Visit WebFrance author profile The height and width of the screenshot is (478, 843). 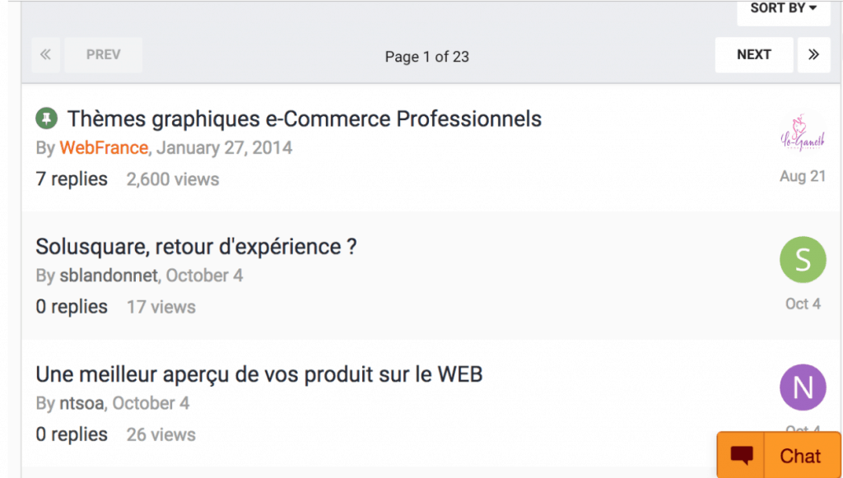[x=104, y=149]
